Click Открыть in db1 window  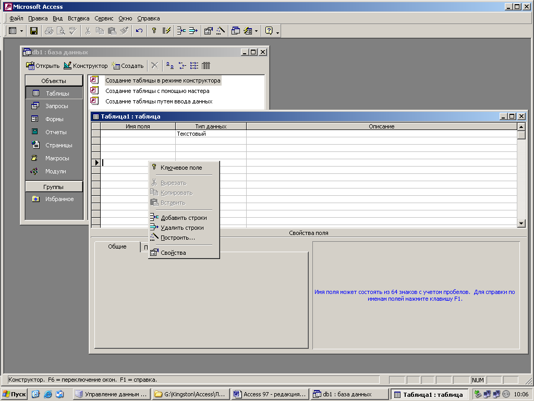[43, 66]
